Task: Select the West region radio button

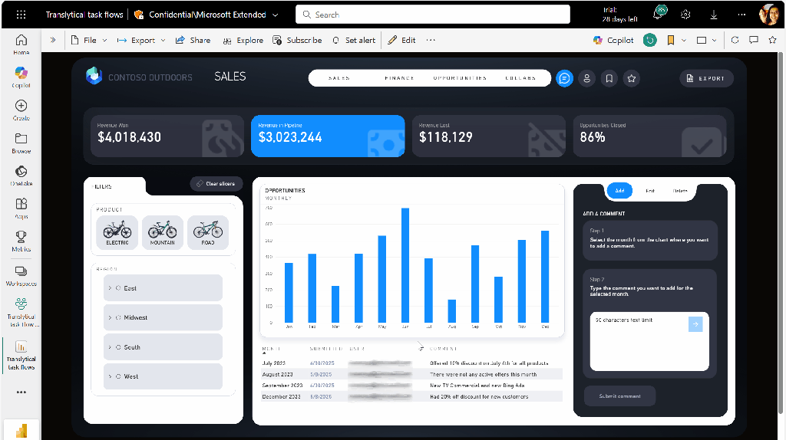Action: tap(118, 376)
